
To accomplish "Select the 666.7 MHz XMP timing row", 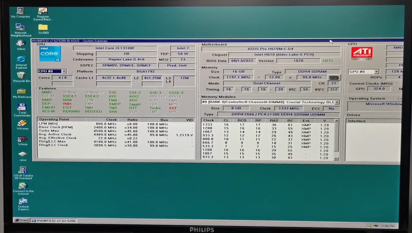I will (267, 143).
